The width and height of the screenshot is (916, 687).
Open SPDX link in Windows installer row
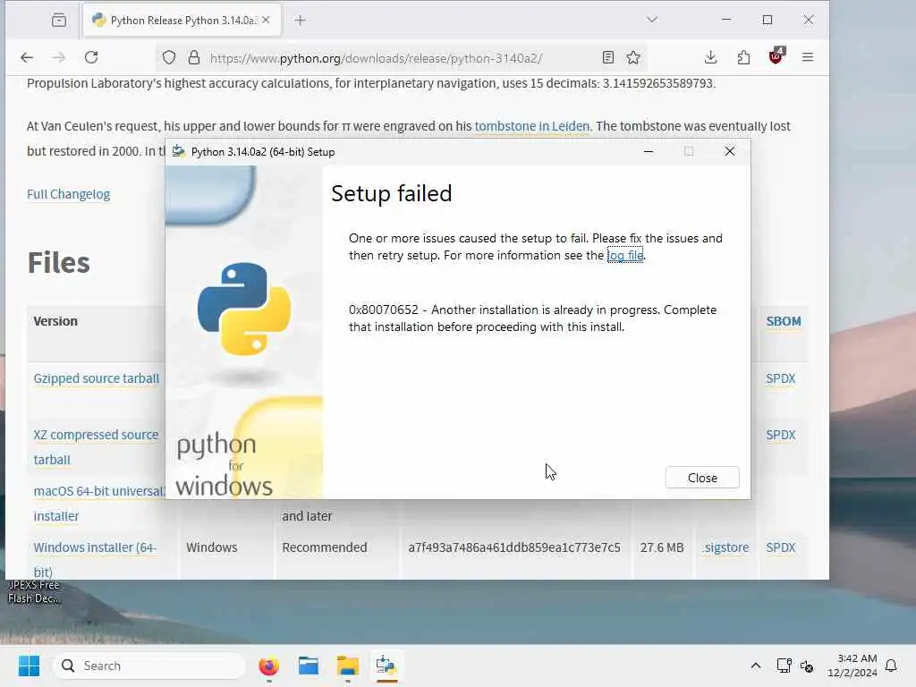point(780,547)
